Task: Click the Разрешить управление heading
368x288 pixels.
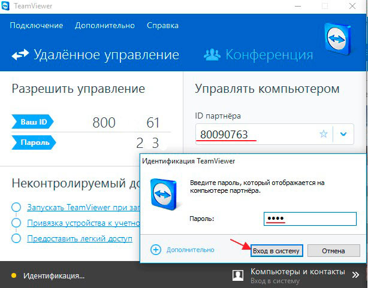Action: click(79, 89)
